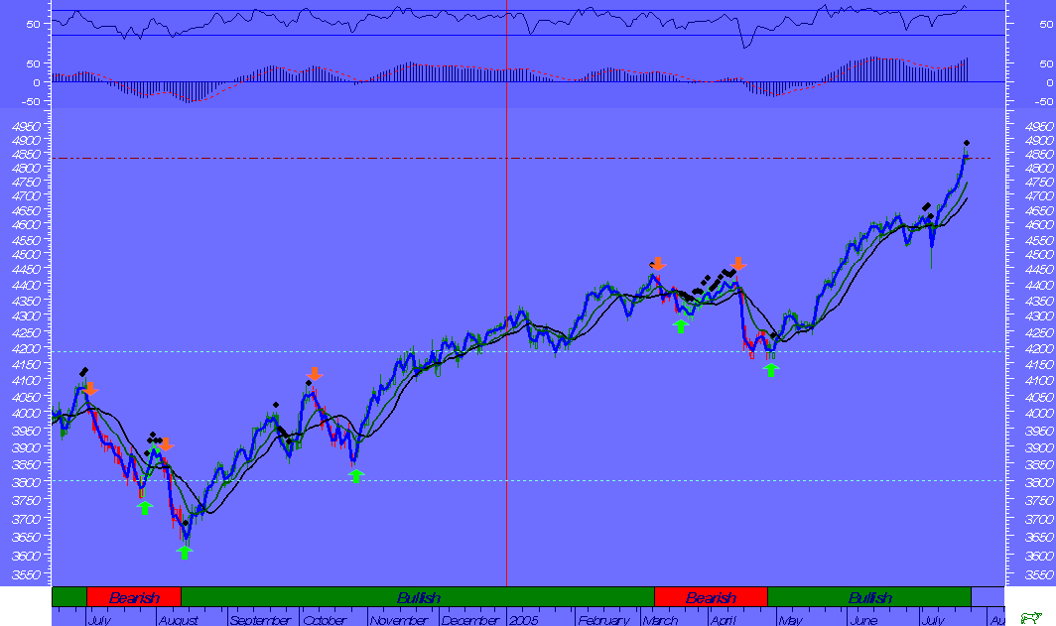Click the orange sell arrow above the March high
Image resolution: width=1056 pixels, height=626 pixels.
(x=658, y=264)
